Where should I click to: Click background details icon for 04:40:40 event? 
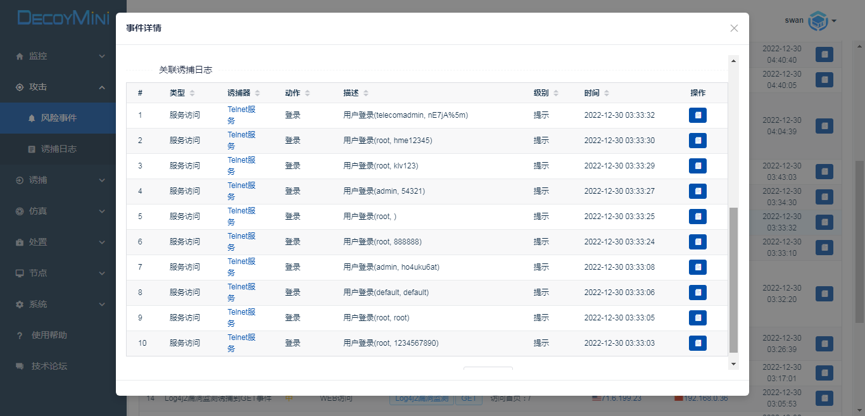point(824,55)
